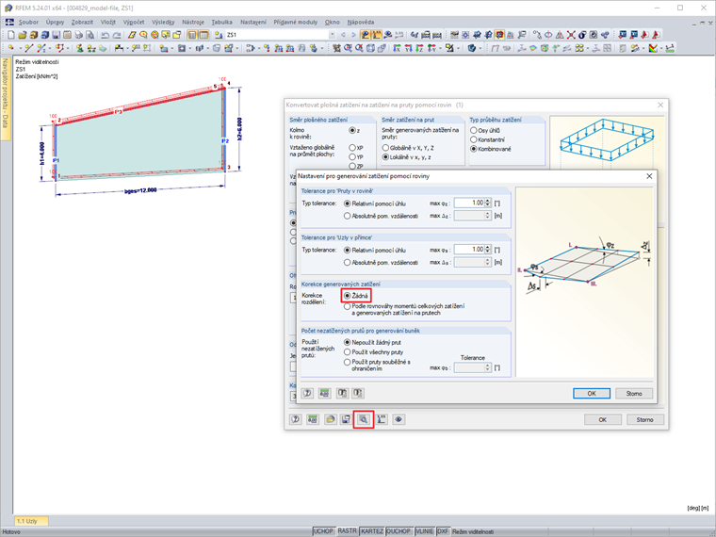Increase the max φs value with its spinner
This screenshot has width=716, height=537.
coord(488,248)
